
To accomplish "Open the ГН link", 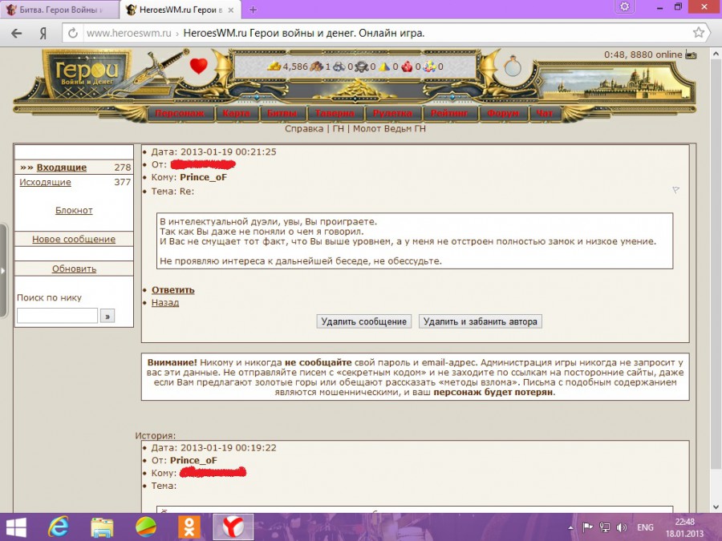I will [338, 129].
